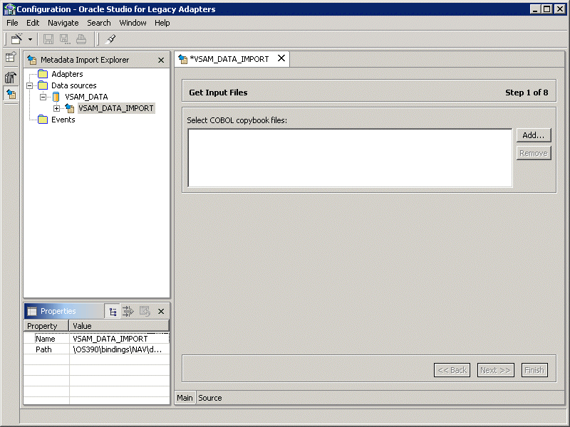Viewport: 570px width, 427px height.
Task: Click the Oracle Studio application icon in title bar
Action: point(9,9)
